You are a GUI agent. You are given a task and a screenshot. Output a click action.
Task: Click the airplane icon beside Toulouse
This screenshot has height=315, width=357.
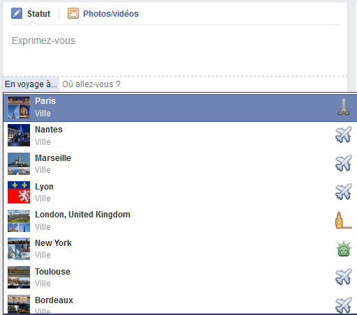click(344, 277)
